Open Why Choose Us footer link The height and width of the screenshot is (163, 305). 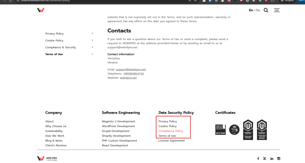(56, 126)
